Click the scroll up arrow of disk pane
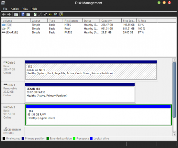 [174, 60]
